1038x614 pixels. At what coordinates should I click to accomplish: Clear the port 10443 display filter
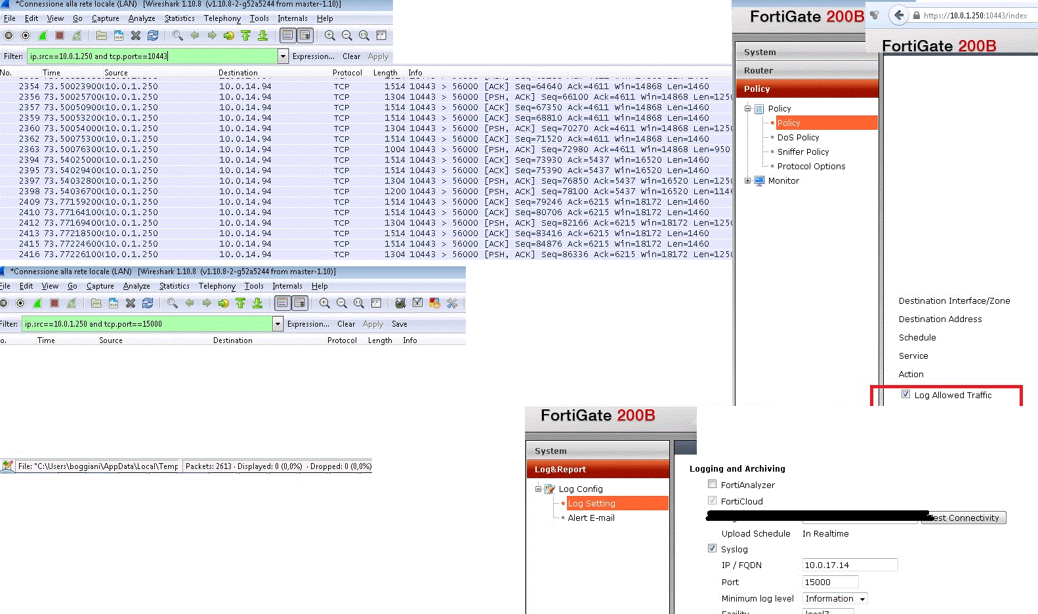[351, 56]
